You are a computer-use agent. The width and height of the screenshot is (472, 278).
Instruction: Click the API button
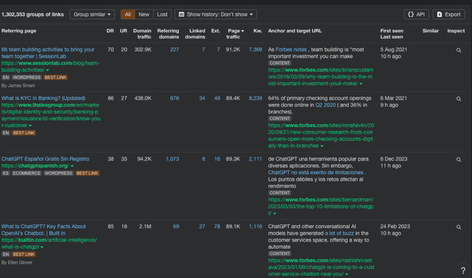click(416, 14)
